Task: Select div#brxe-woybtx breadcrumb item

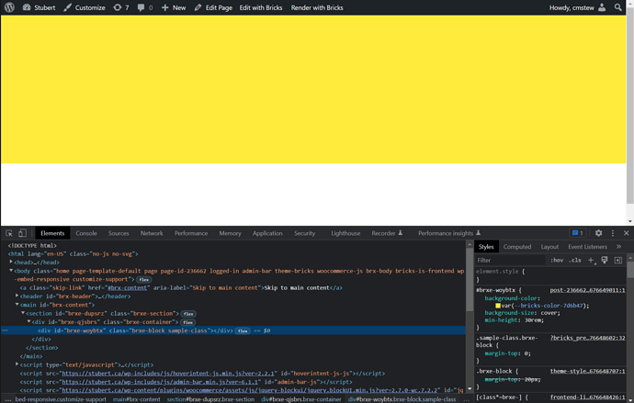Action: click(402, 399)
